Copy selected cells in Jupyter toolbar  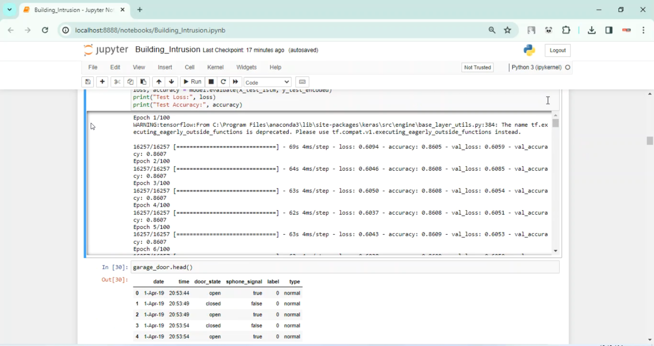[130, 82]
